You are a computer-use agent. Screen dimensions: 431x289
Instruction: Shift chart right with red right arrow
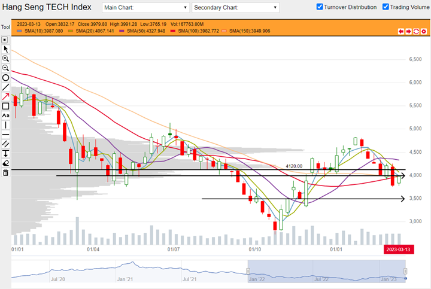(408, 31)
